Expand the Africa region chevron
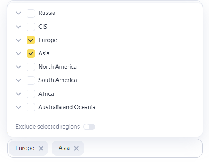The height and width of the screenshot is (164, 209). point(19,94)
